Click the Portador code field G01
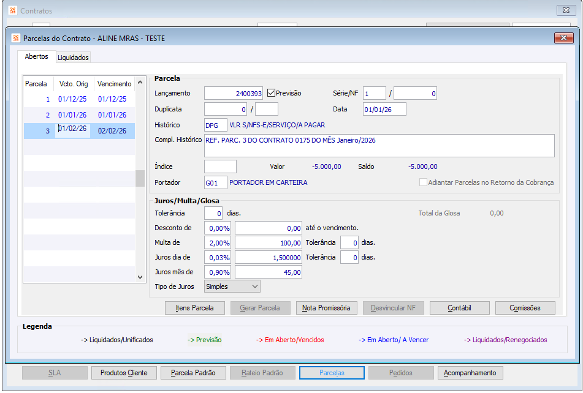 215,182
